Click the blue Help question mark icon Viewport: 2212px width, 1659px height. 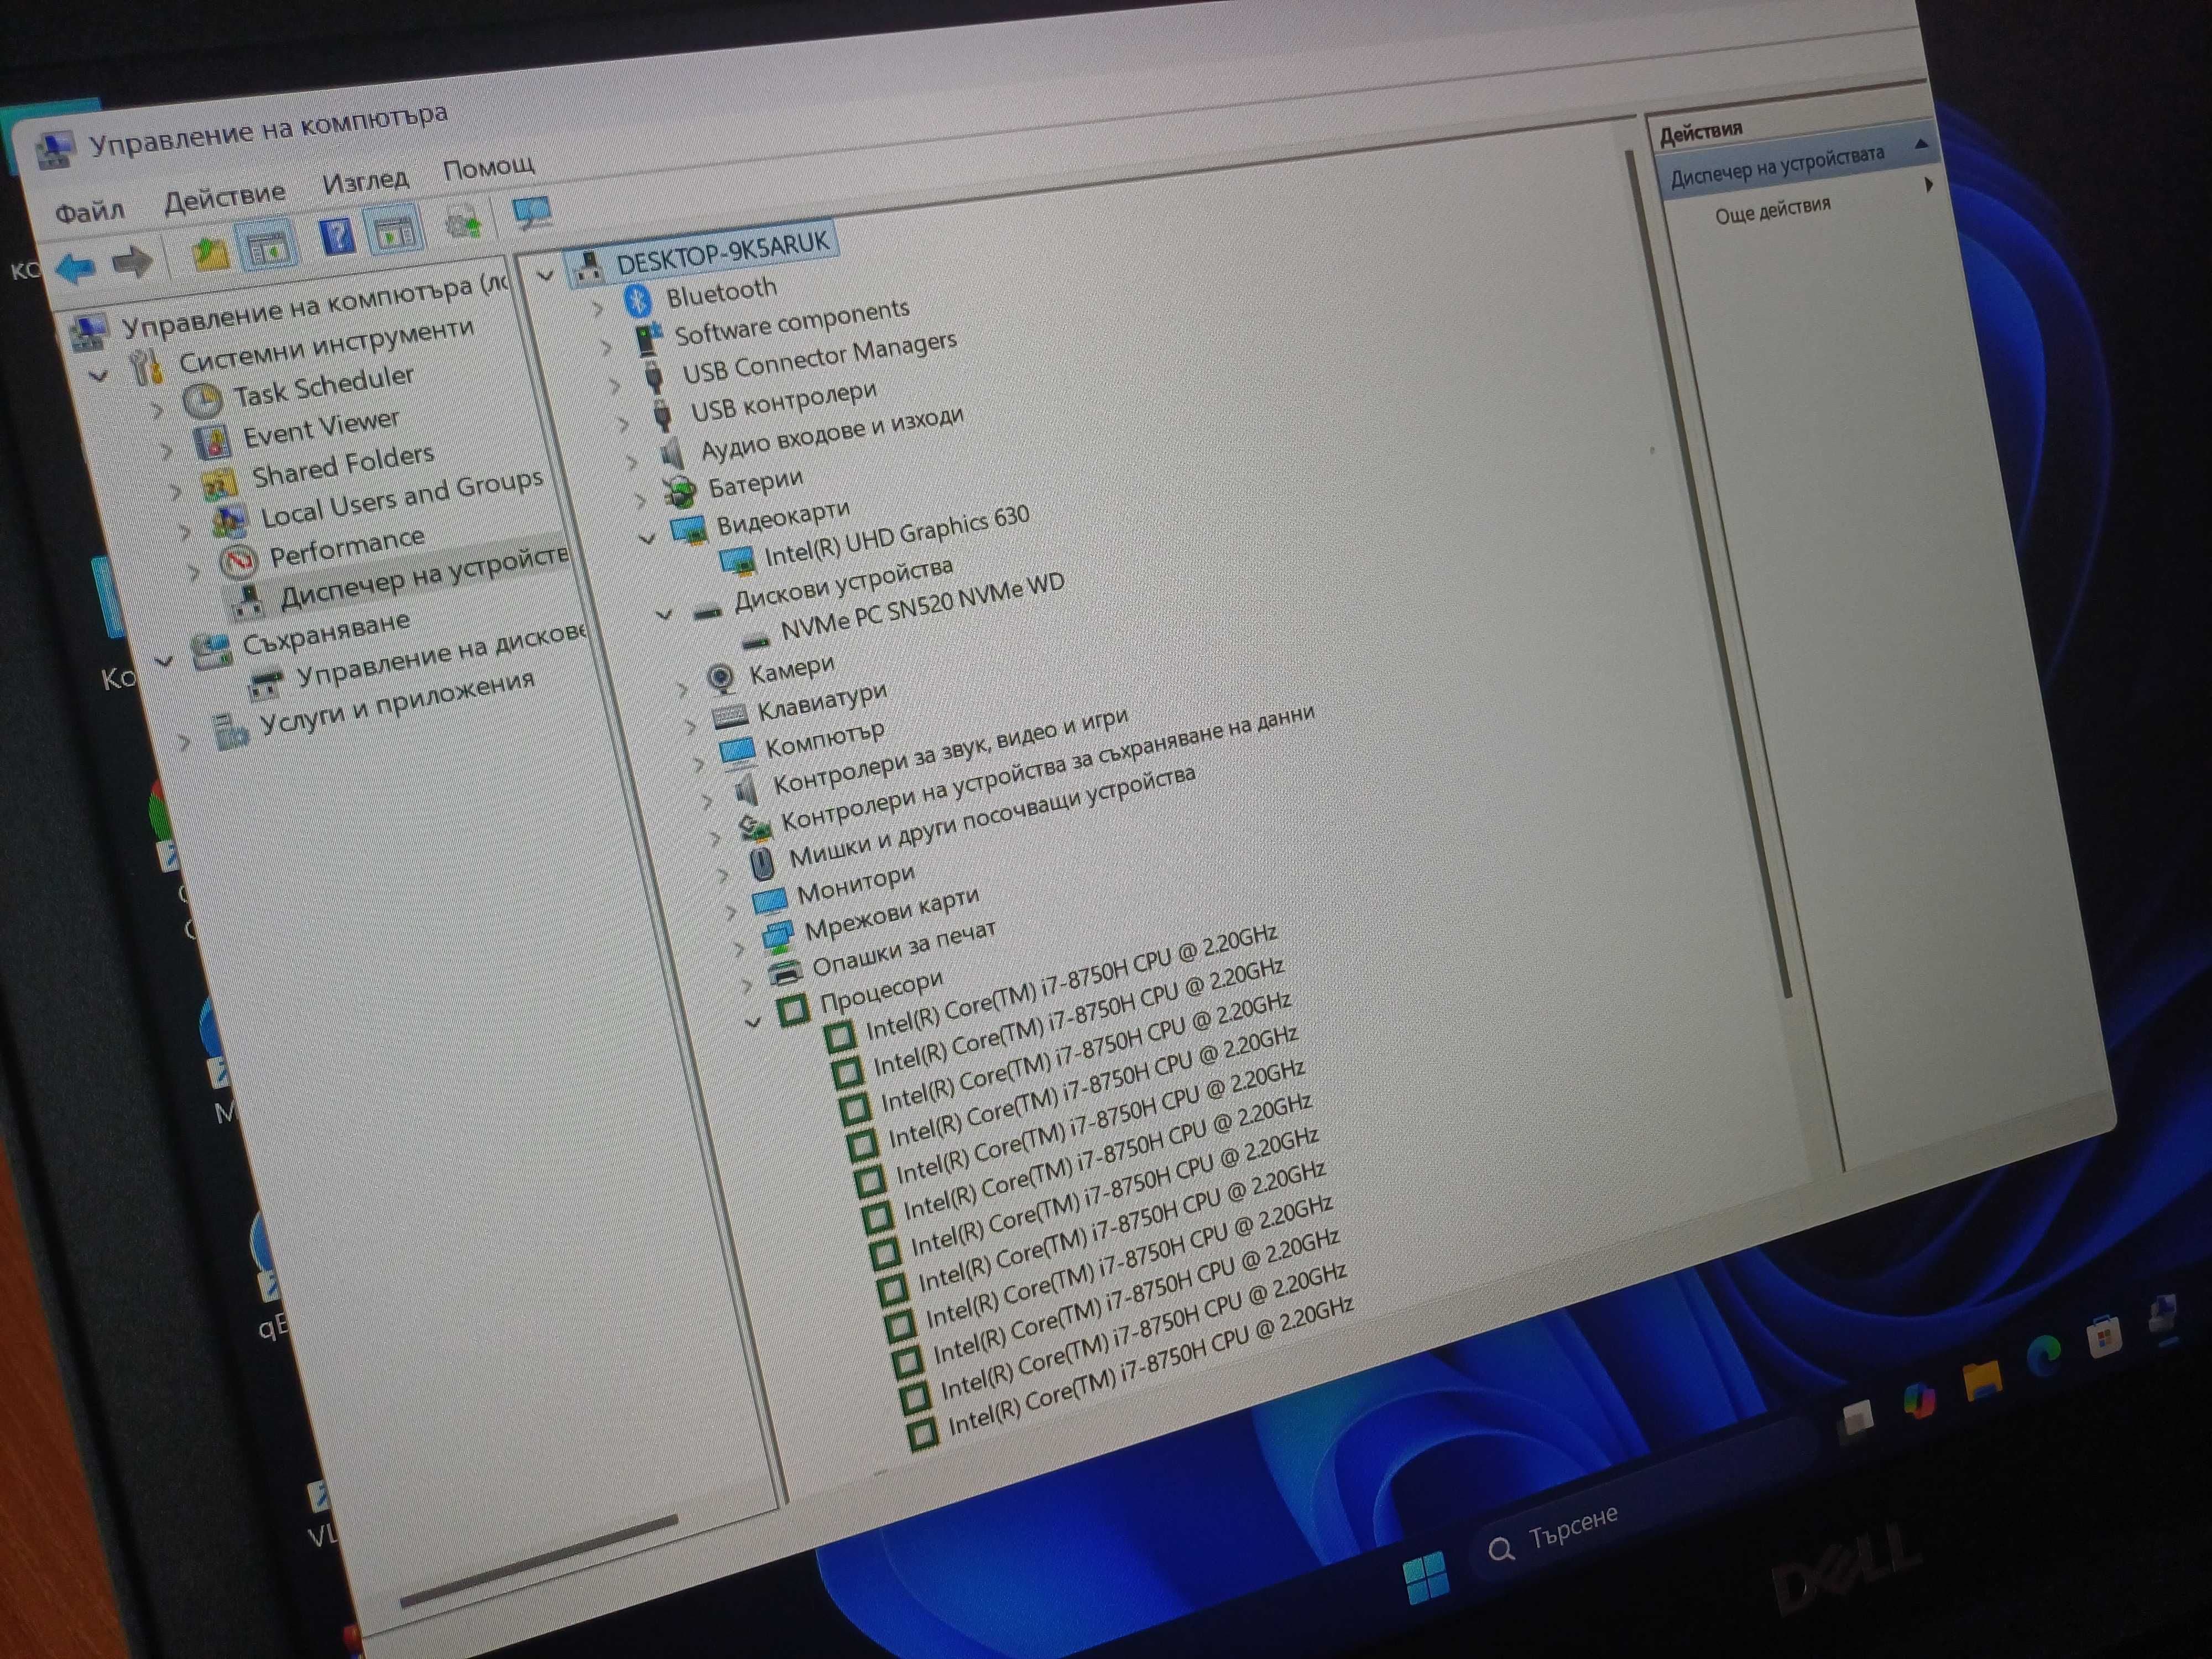click(337, 237)
